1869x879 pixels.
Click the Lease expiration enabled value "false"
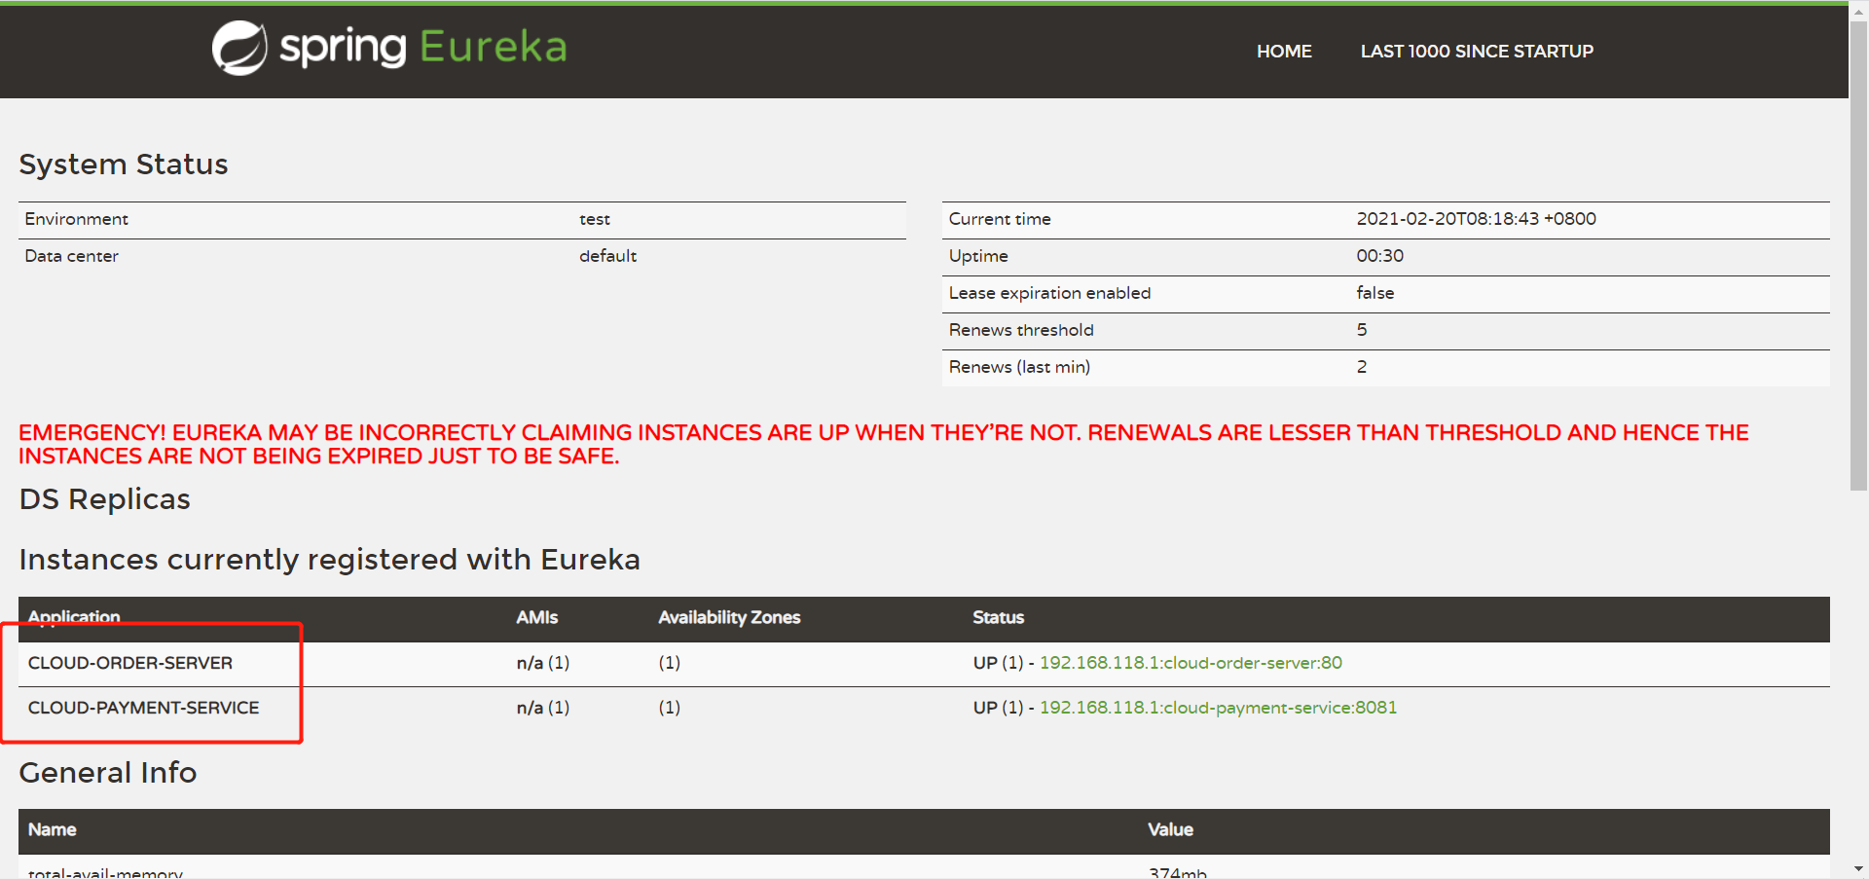click(x=1374, y=293)
